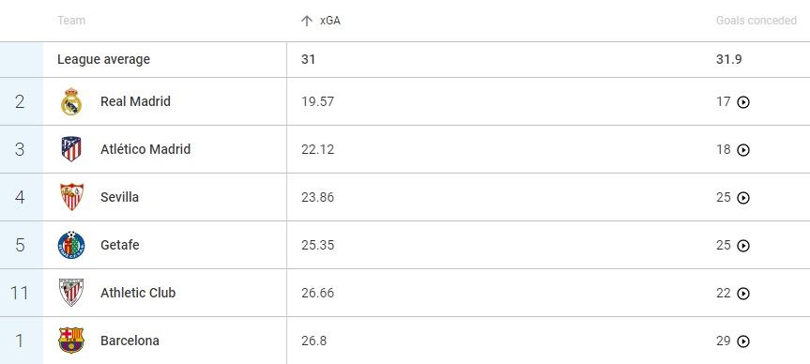Play Real Madrid goals conceded video
The width and height of the screenshot is (810, 364).
(742, 102)
